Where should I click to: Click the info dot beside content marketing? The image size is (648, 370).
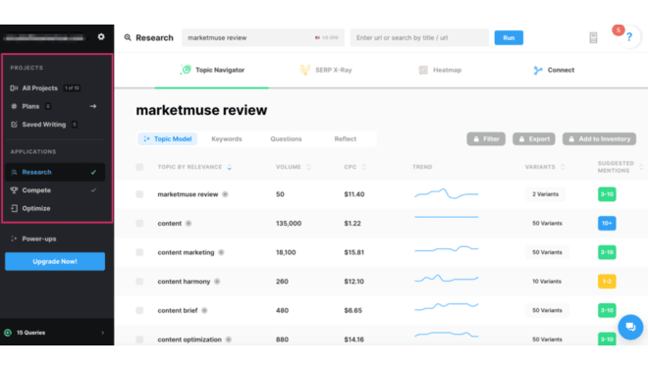(x=221, y=252)
